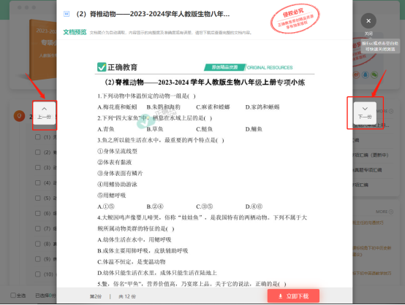This screenshot has height=305, width=405.
Task: Click the 文档预览 tab label
Action: 75,32
